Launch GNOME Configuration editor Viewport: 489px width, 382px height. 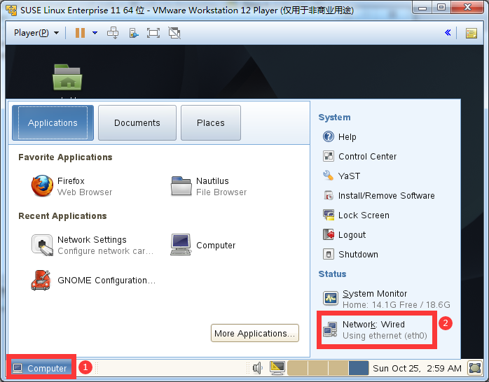[93, 280]
